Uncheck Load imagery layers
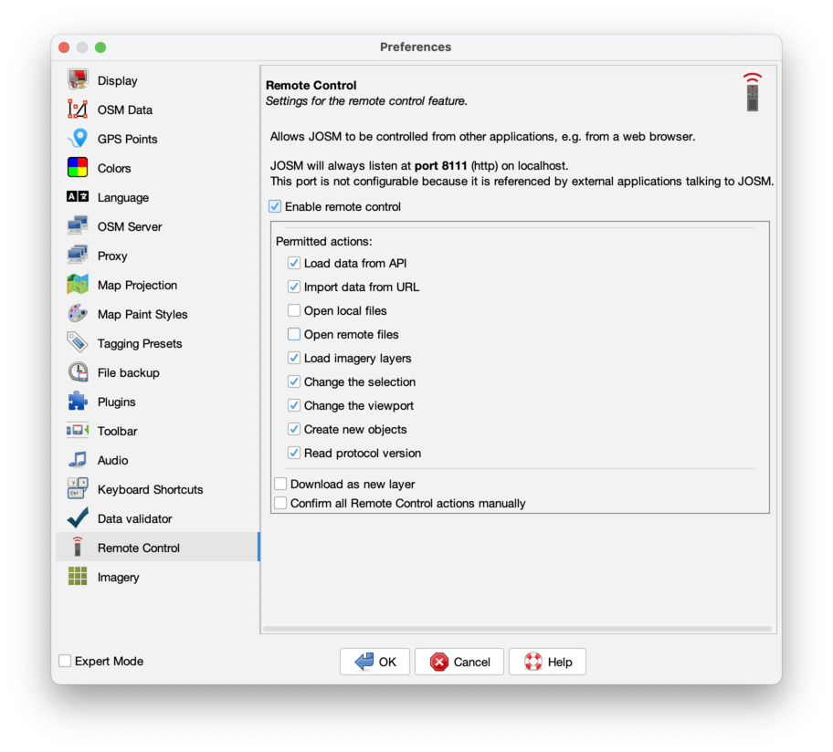The height and width of the screenshot is (752, 833). coord(294,359)
